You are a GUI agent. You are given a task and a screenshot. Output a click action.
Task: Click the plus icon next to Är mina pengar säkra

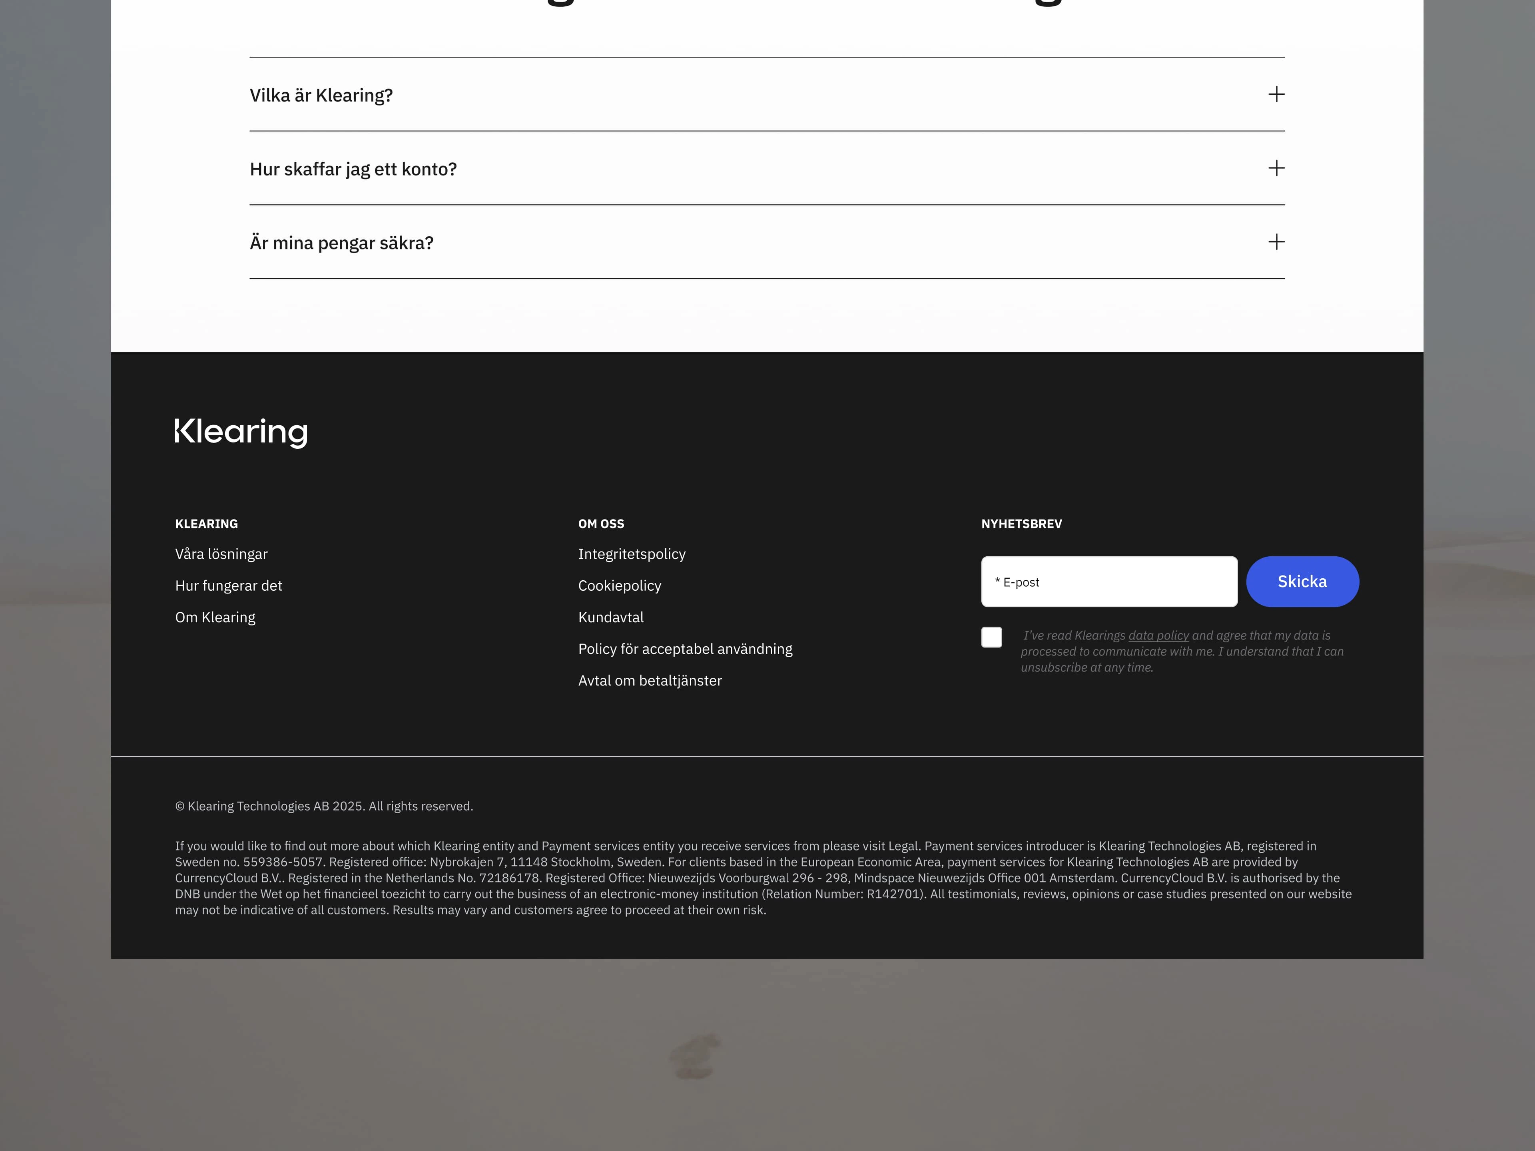pos(1276,242)
